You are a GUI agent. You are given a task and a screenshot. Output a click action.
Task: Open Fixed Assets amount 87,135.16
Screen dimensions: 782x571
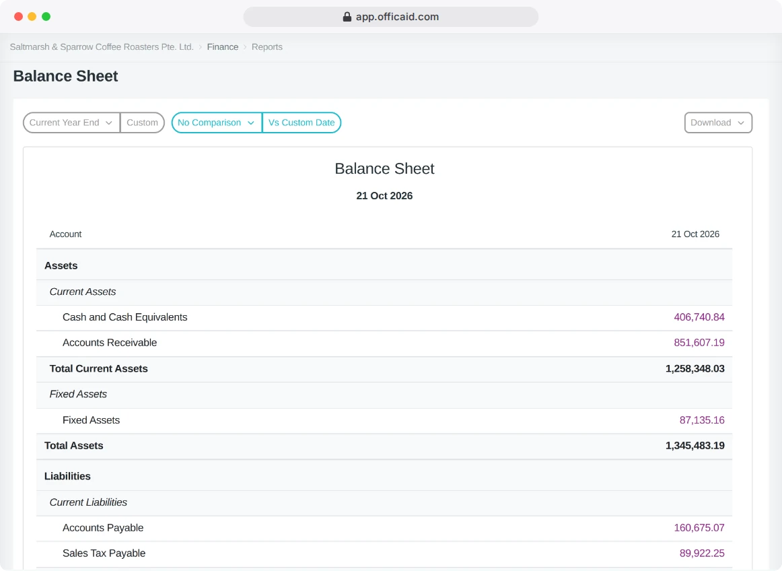[702, 420]
